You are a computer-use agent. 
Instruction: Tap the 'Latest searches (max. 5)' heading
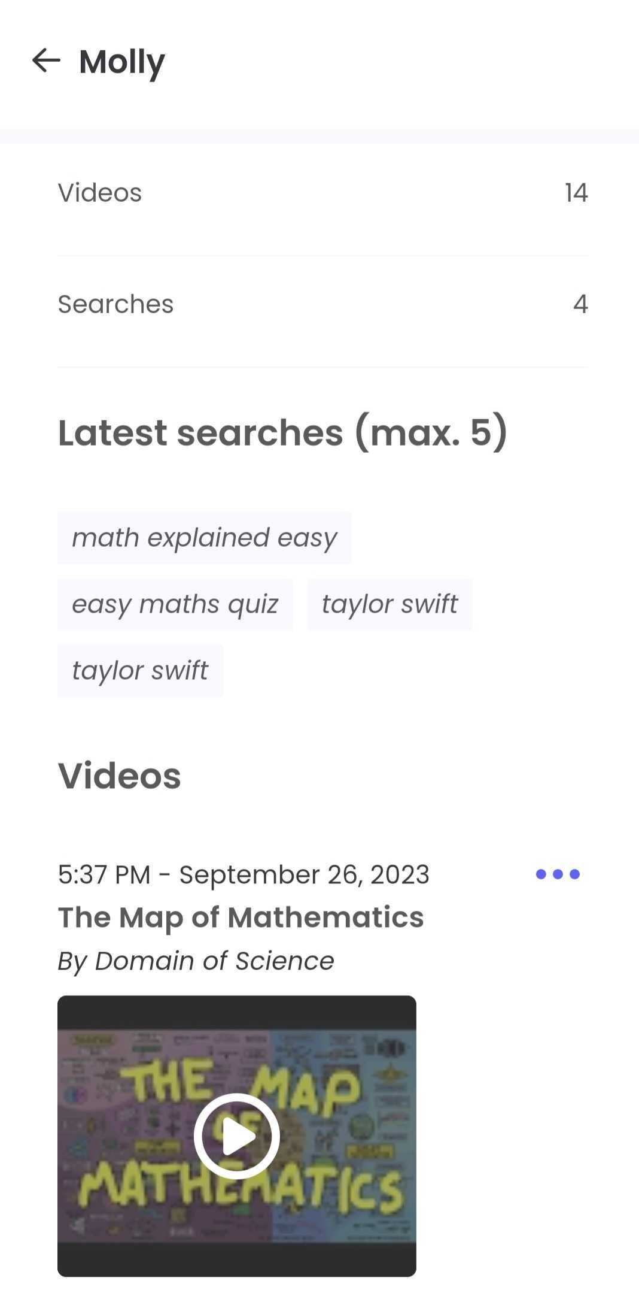tap(282, 432)
